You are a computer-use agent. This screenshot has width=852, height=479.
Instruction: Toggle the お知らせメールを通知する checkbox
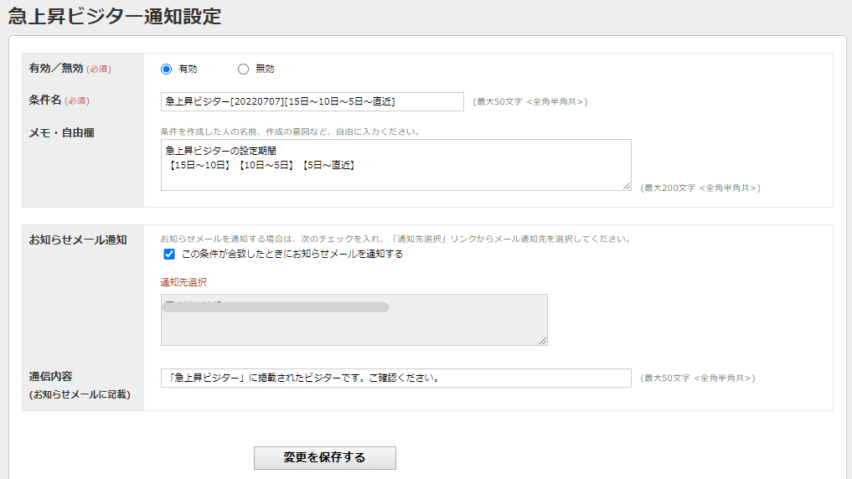click(169, 255)
